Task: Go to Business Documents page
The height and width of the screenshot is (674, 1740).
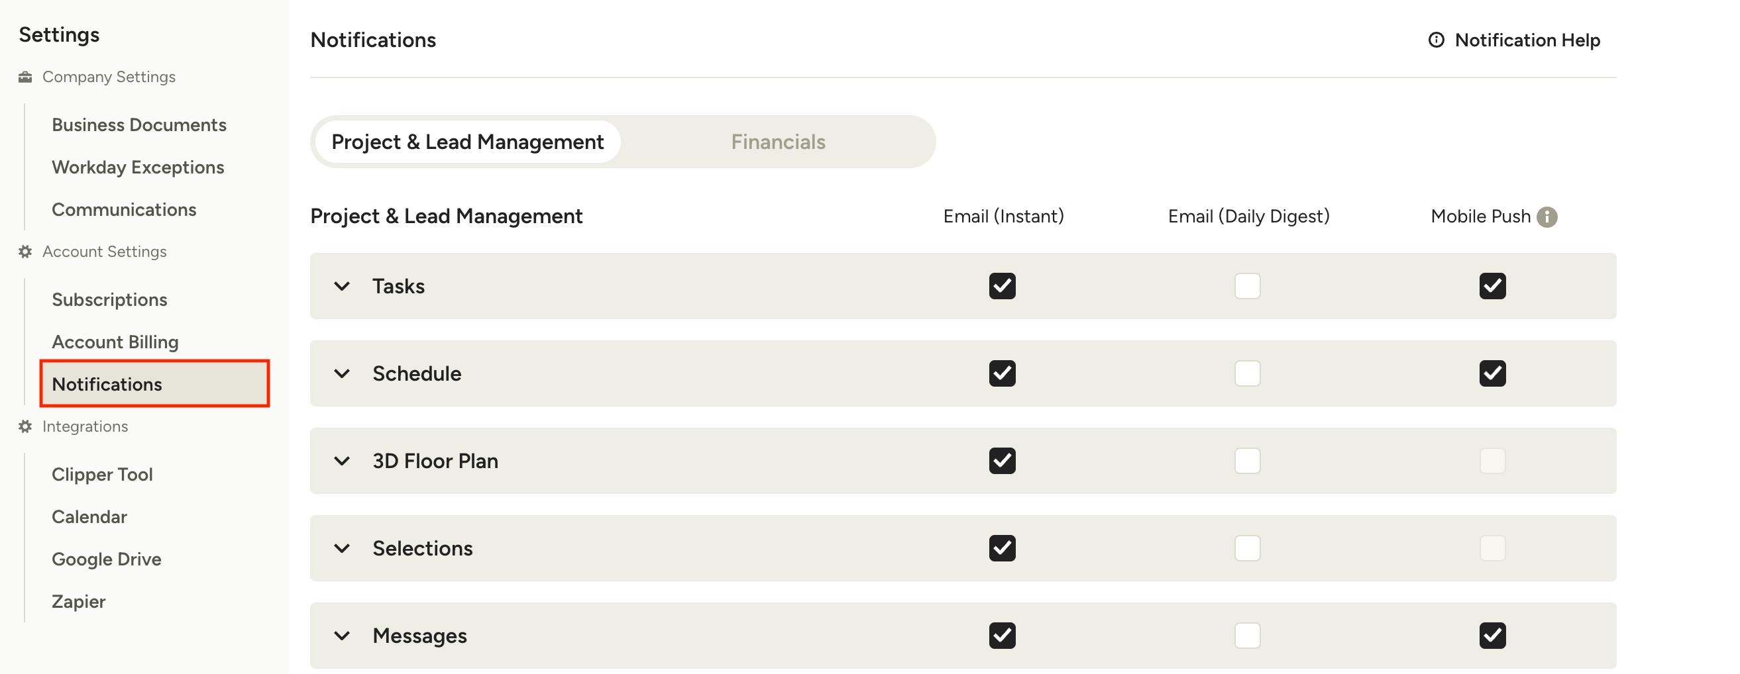Action: click(x=139, y=125)
